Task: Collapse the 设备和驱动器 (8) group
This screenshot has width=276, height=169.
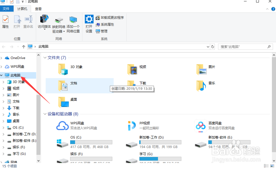Action: [45, 114]
